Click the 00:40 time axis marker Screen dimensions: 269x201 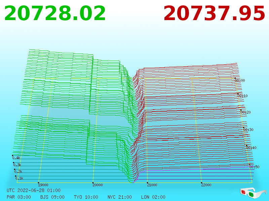pyautogui.click(x=251, y=148)
